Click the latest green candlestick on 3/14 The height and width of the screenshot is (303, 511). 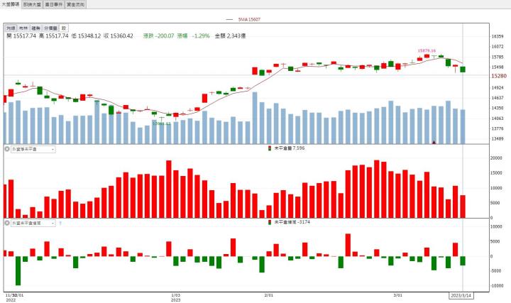(463, 70)
